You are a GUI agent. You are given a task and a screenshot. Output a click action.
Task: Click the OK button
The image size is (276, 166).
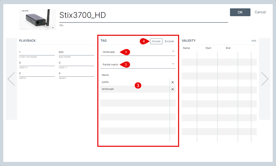[x=240, y=12]
